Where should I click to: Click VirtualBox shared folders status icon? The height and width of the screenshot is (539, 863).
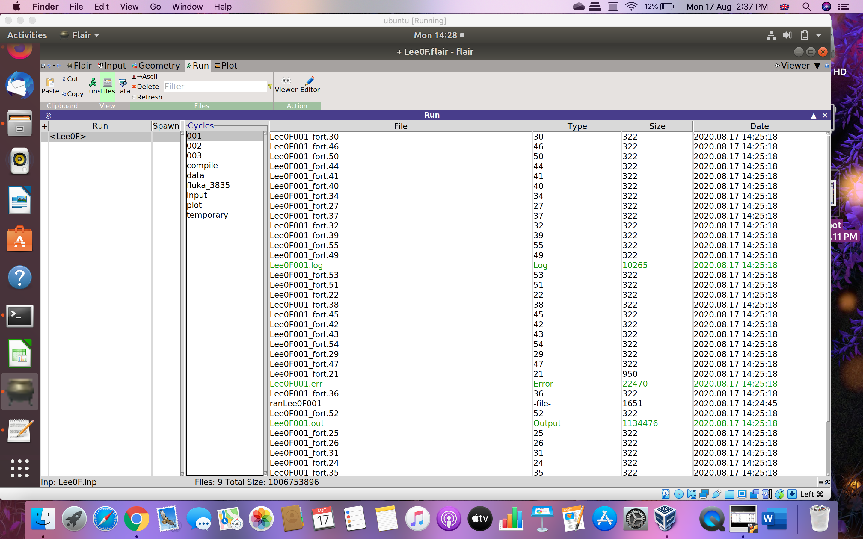pos(729,494)
